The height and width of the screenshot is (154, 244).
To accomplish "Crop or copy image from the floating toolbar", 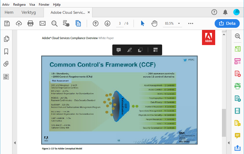I will [140, 50].
